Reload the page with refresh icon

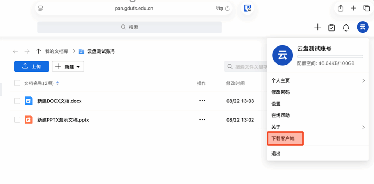[x=228, y=9]
